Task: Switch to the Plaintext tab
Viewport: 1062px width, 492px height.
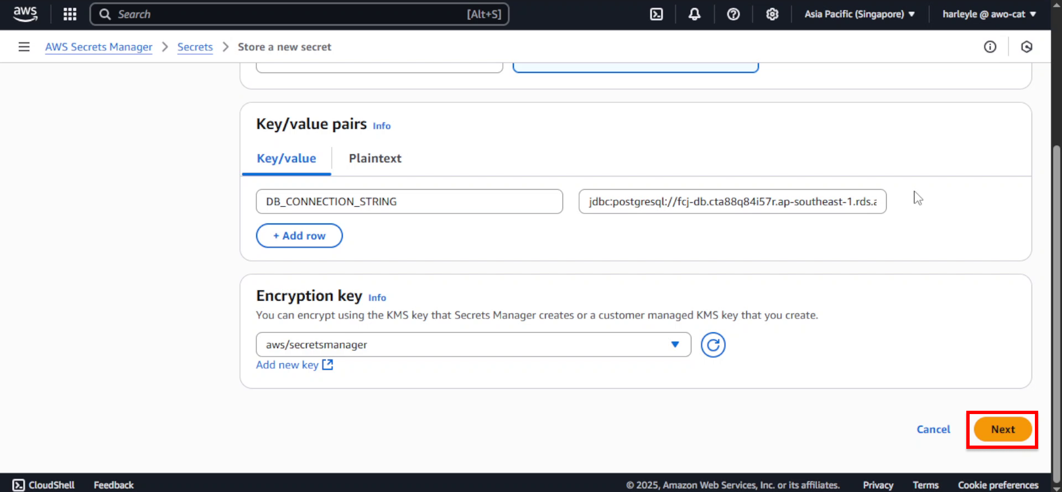Action: click(x=375, y=159)
